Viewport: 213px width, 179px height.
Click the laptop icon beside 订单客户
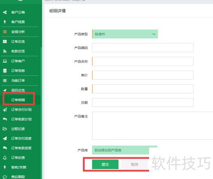point(5,61)
